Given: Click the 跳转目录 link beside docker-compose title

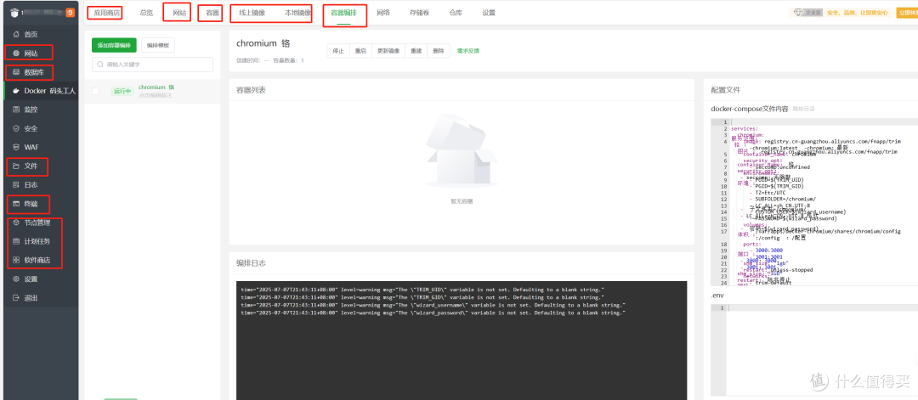Looking at the screenshot, I should pyautogui.click(x=804, y=109).
